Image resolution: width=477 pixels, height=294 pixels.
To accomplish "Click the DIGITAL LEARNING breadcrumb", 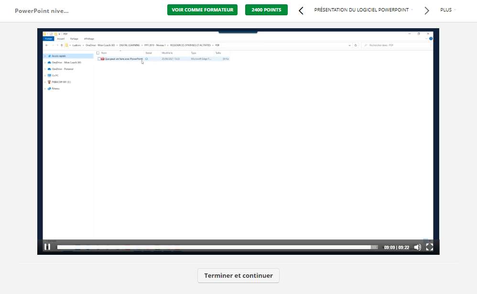I will click(130, 45).
